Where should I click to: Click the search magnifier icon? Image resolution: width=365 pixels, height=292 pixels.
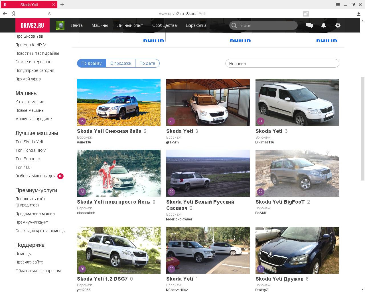tap(234, 25)
